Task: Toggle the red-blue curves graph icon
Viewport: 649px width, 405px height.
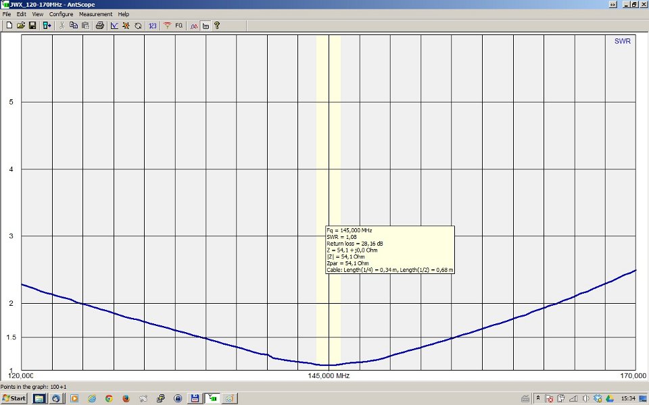Action: (x=193, y=26)
